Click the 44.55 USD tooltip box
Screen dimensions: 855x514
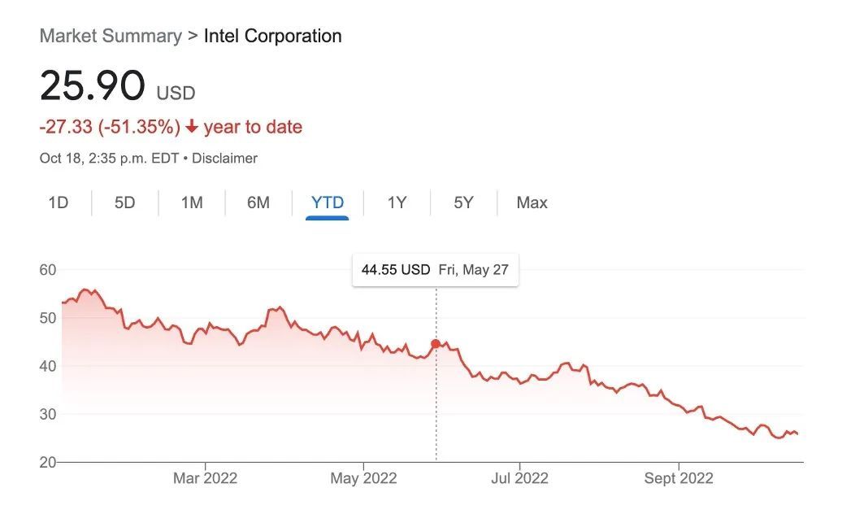coord(435,270)
